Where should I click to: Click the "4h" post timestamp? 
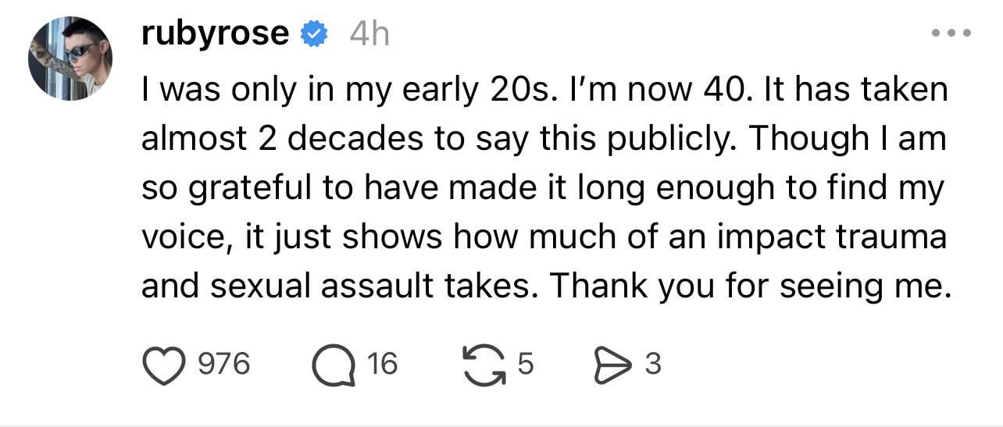369,34
